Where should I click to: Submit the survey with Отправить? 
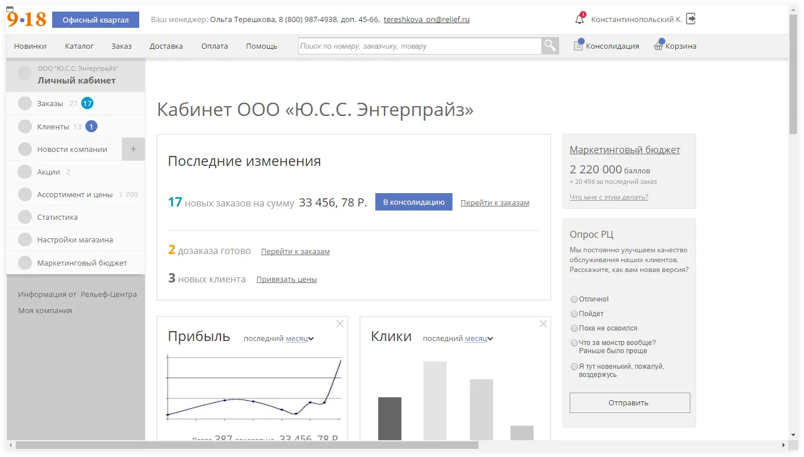pos(629,402)
